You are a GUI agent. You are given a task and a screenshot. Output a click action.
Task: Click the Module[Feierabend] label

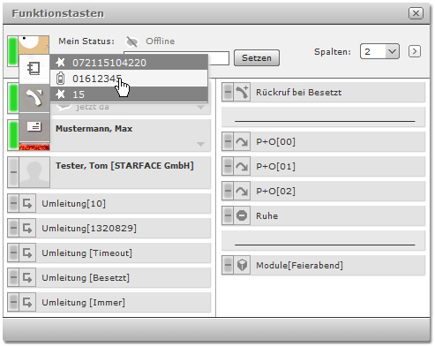pos(299,265)
